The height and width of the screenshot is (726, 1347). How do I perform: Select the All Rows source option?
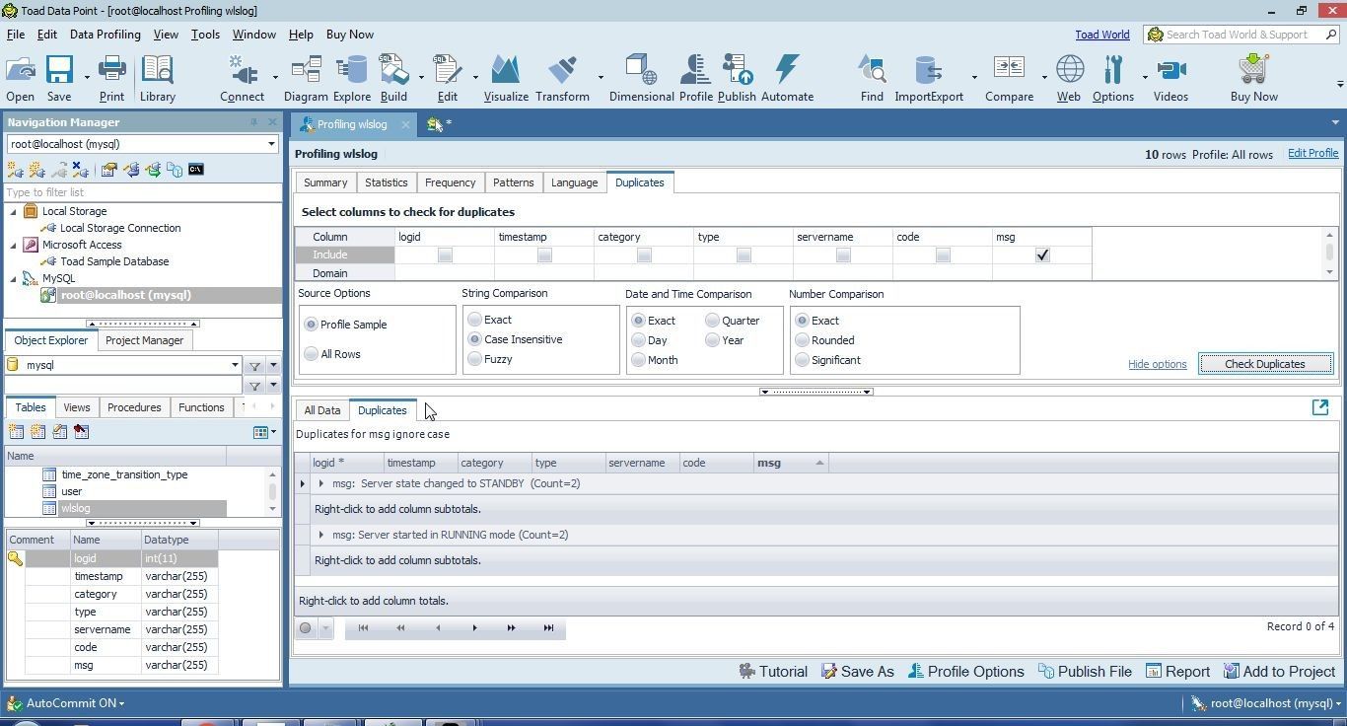312,354
